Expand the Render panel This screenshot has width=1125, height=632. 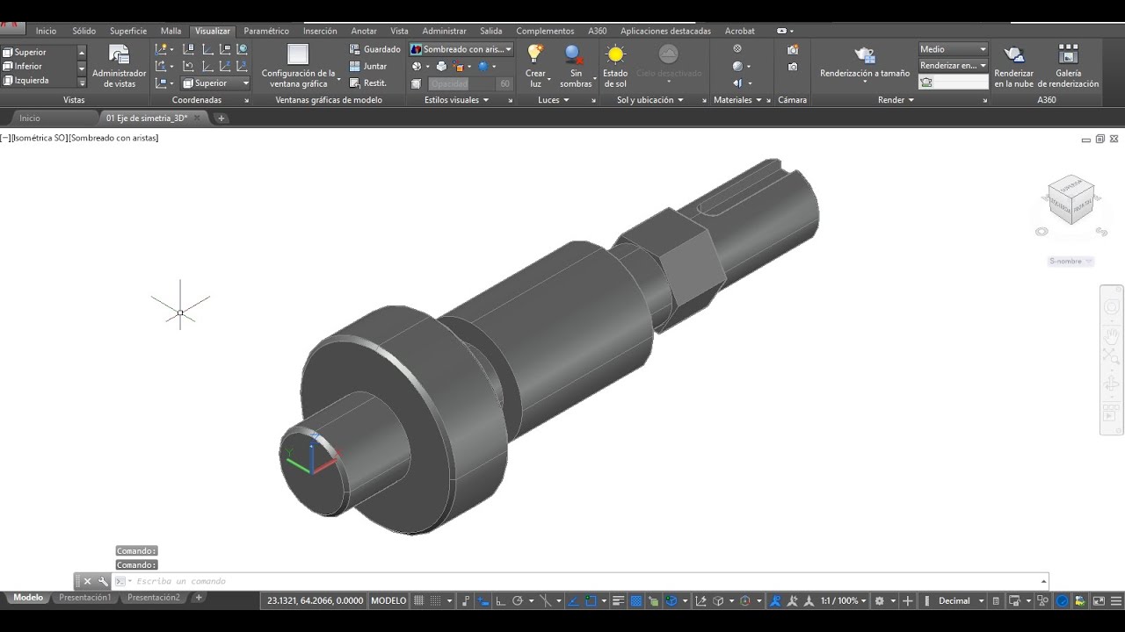coord(896,100)
